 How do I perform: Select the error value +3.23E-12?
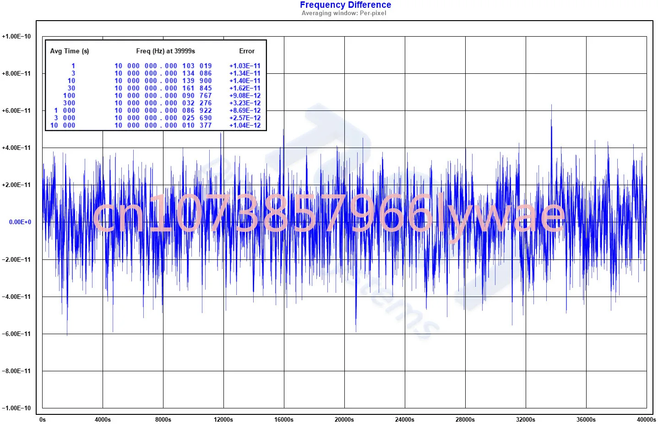tap(245, 103)
